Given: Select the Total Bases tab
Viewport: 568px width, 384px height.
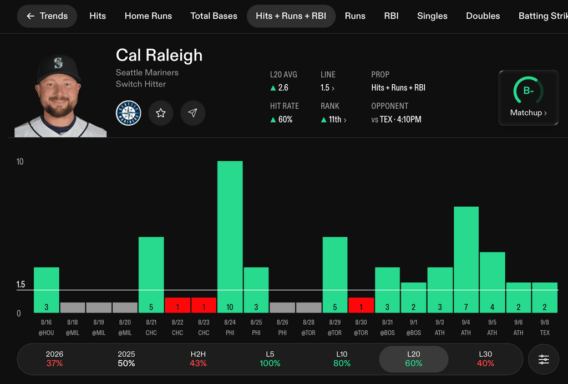Looking at the screenshot, I should (x=214, y=16).
